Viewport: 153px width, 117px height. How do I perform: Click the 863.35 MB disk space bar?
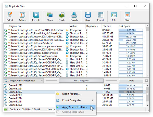[x=131, y=37]
